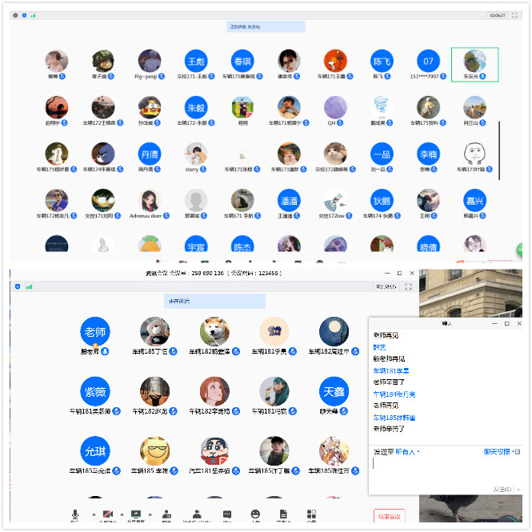The image size is (532, 532).
Task: Open the emoji reactions icon
Action: click(255, 514)
